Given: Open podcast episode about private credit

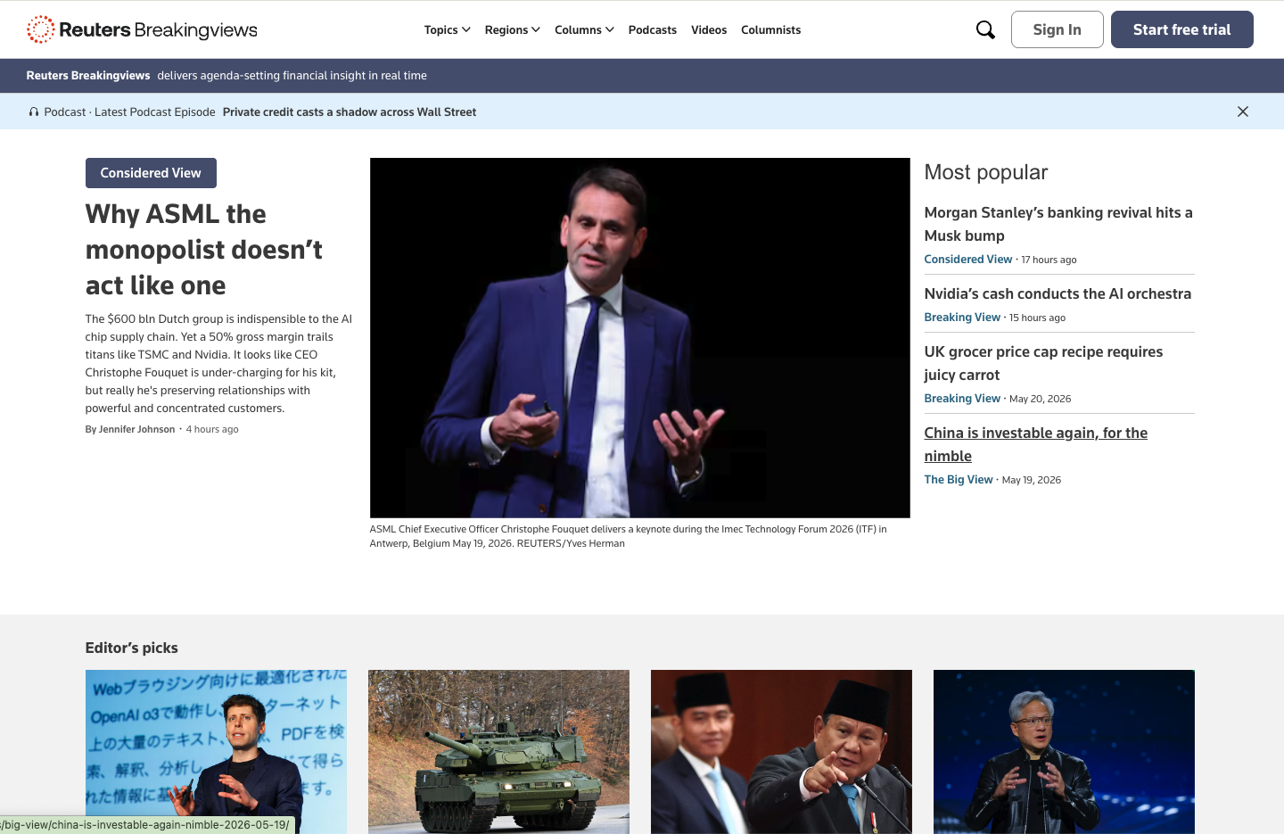Looking at the screenshot, I should coord(350,111).
